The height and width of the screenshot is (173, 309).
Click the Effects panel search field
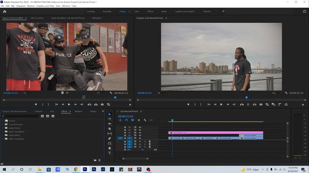(x=20, y=116)
